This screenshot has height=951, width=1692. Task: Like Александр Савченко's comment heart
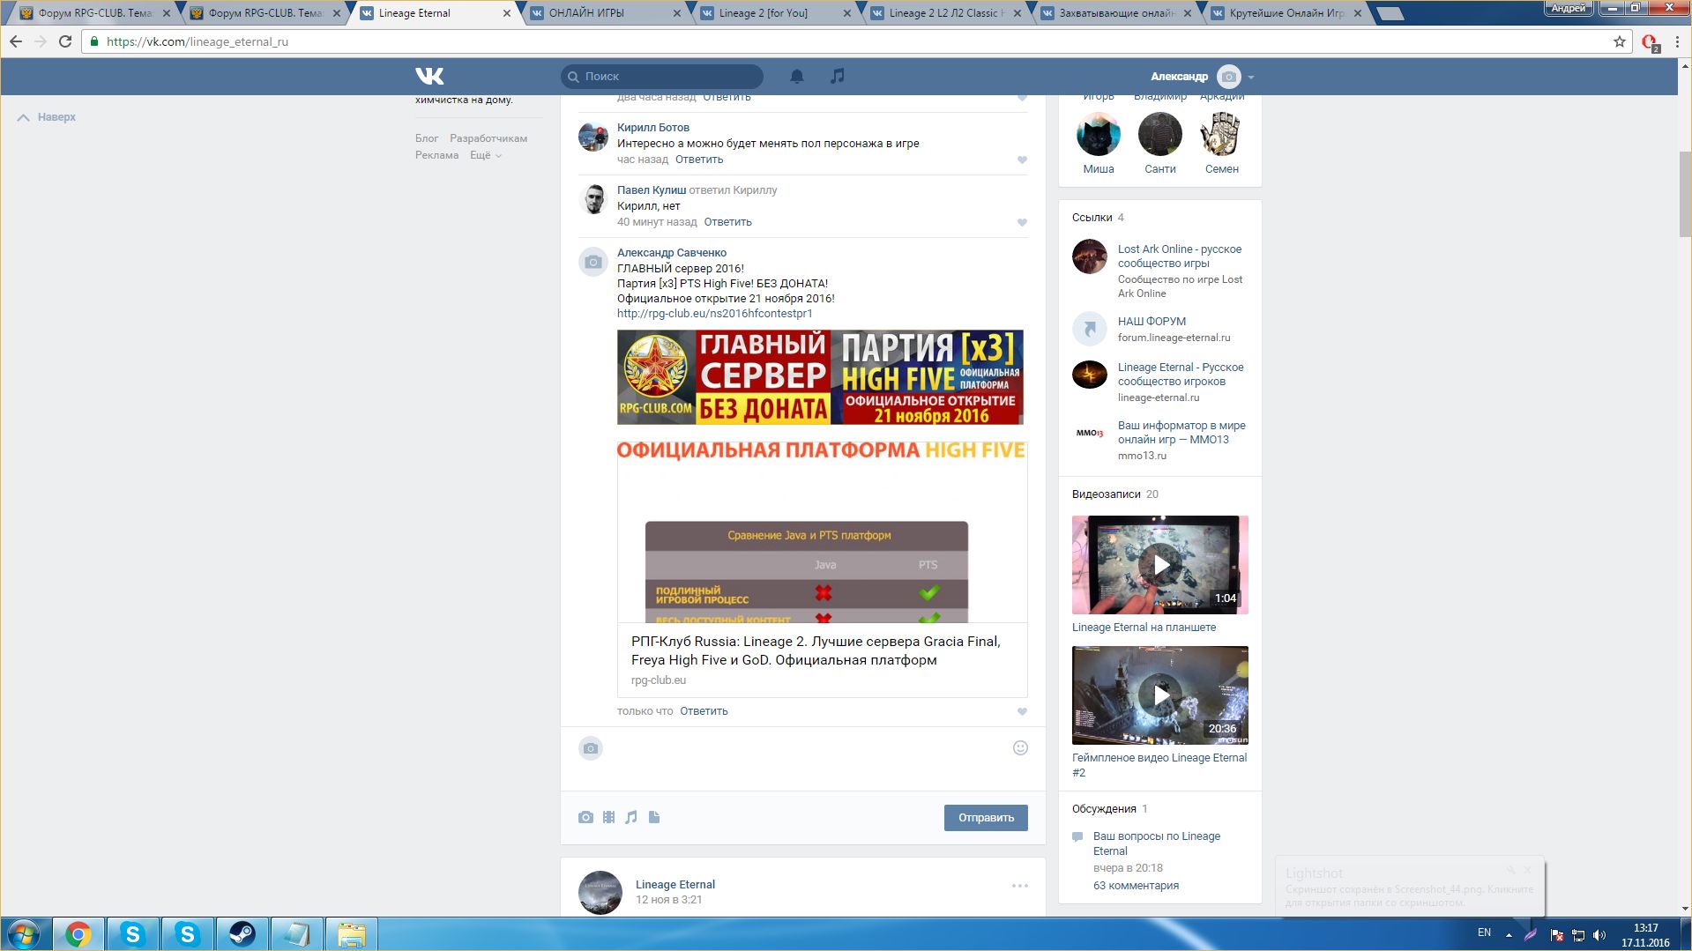1022,711
